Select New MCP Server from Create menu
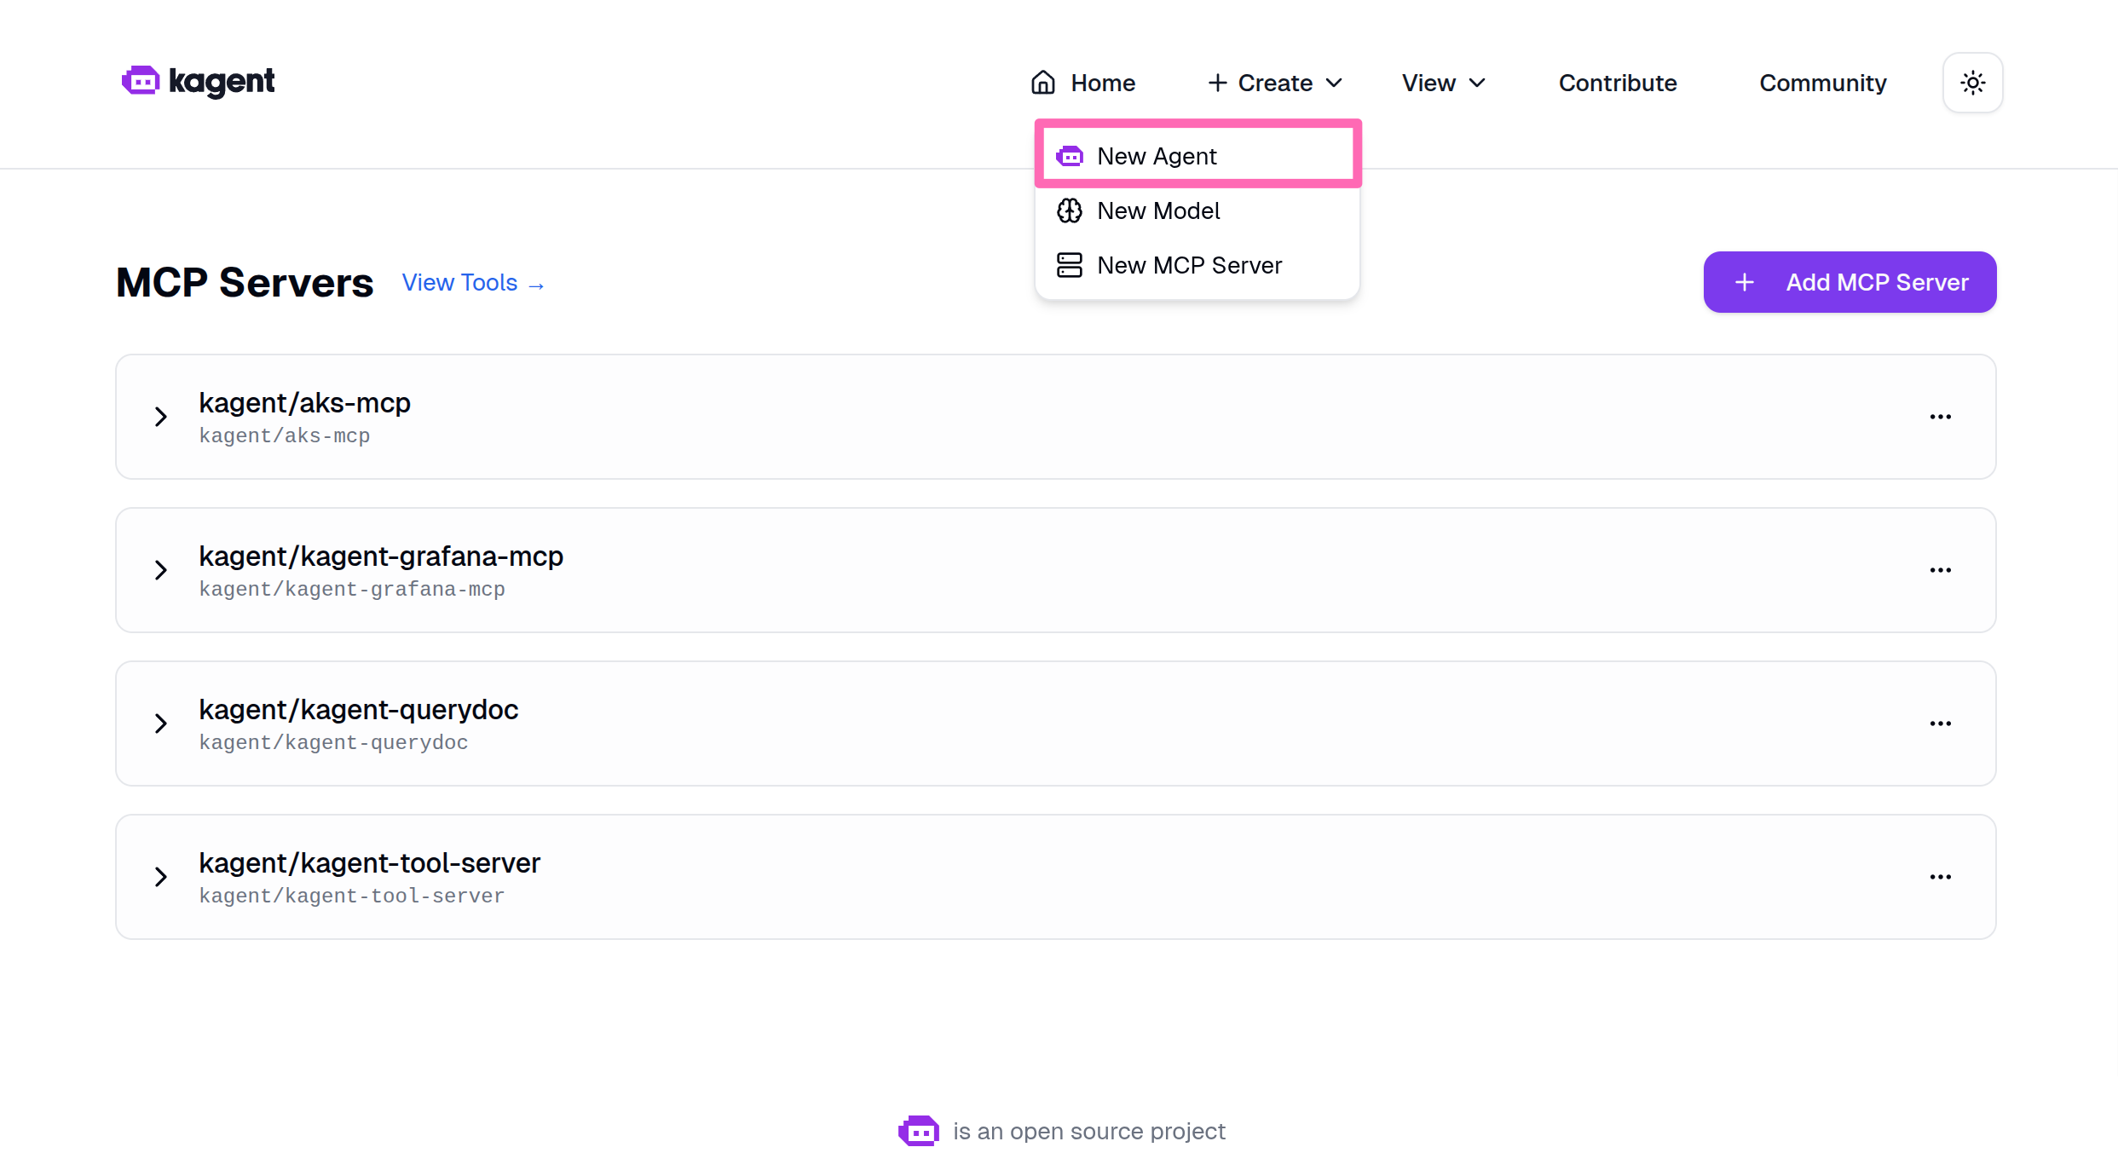 coord(1190,264)
